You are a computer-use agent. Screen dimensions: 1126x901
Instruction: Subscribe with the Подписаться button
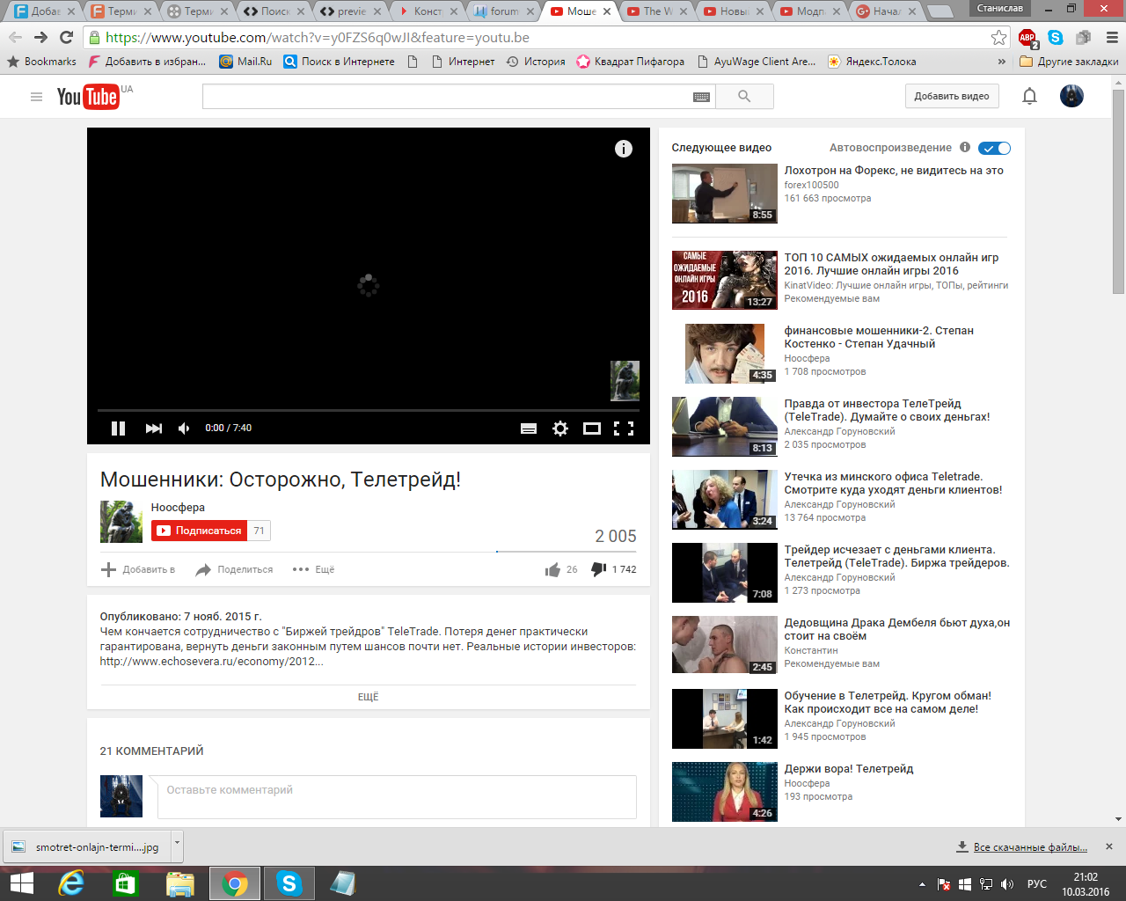point(200,531)
